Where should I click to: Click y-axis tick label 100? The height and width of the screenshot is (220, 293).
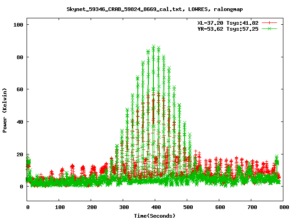[18, 25]
